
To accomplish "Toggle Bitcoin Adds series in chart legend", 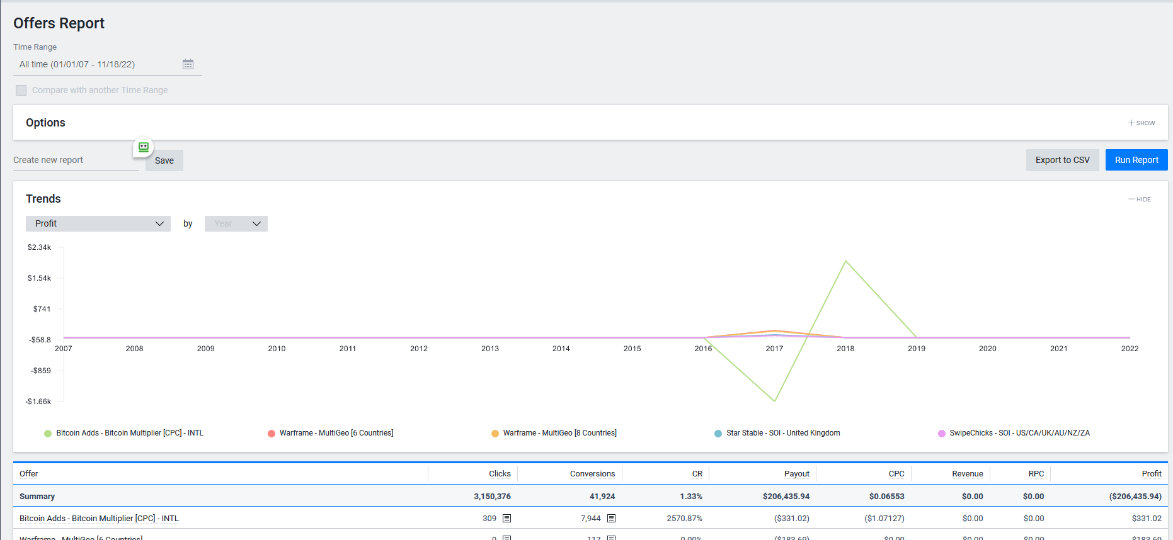I will [129, 433].
